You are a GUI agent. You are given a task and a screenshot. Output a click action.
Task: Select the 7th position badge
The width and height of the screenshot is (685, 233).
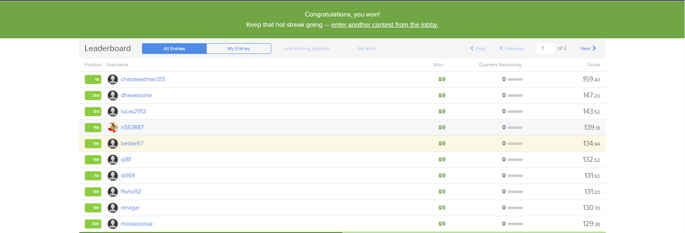pos(93,176)
